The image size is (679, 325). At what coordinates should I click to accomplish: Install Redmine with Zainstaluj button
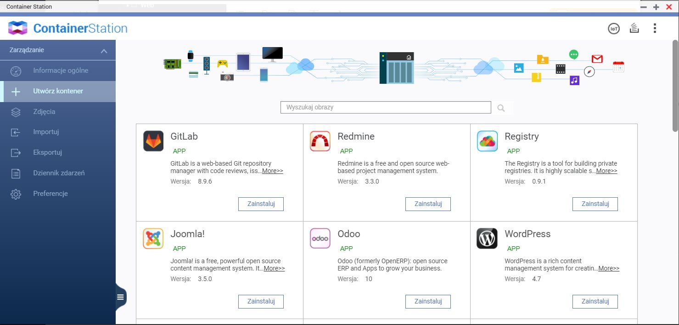[x=428, y=204]
